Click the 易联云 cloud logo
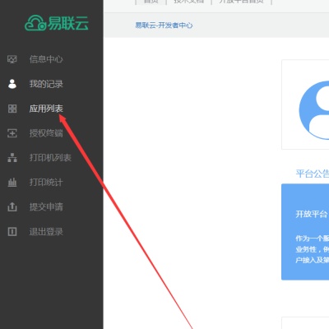Screen dimensions: 329x329 tap(57, 23)
